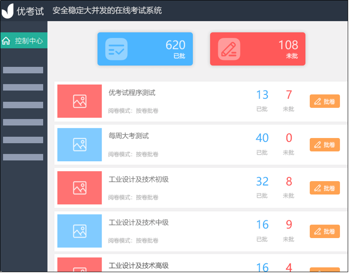Click the 优考试 logo icon
Viewport: 349px width, 273px height.
(8, 11)
